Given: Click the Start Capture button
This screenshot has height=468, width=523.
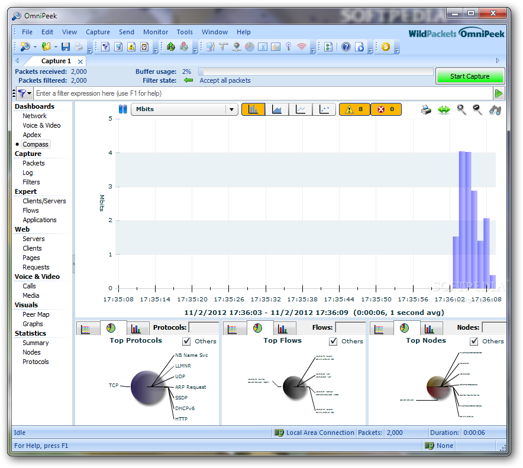Looking at the screenshot, I should pos(470,76).
